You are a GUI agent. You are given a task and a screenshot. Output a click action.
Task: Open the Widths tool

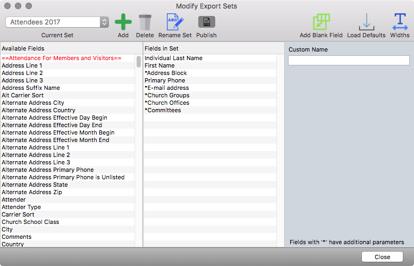[x=400, y=22]
